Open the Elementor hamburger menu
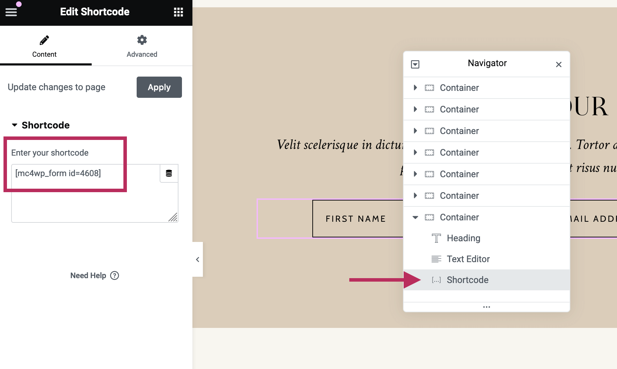 pyautogui.click(x=11, y=12)
